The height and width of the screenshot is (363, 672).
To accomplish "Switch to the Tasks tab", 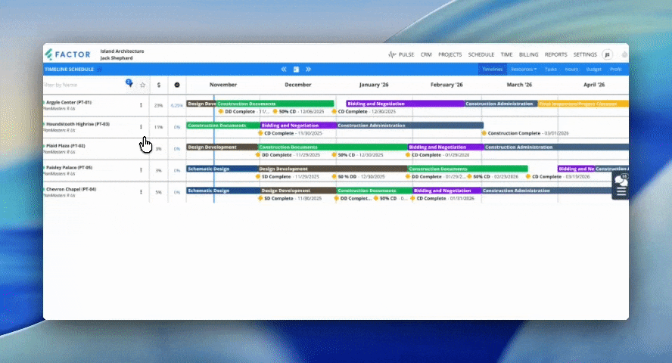I will tap(551, 69).
